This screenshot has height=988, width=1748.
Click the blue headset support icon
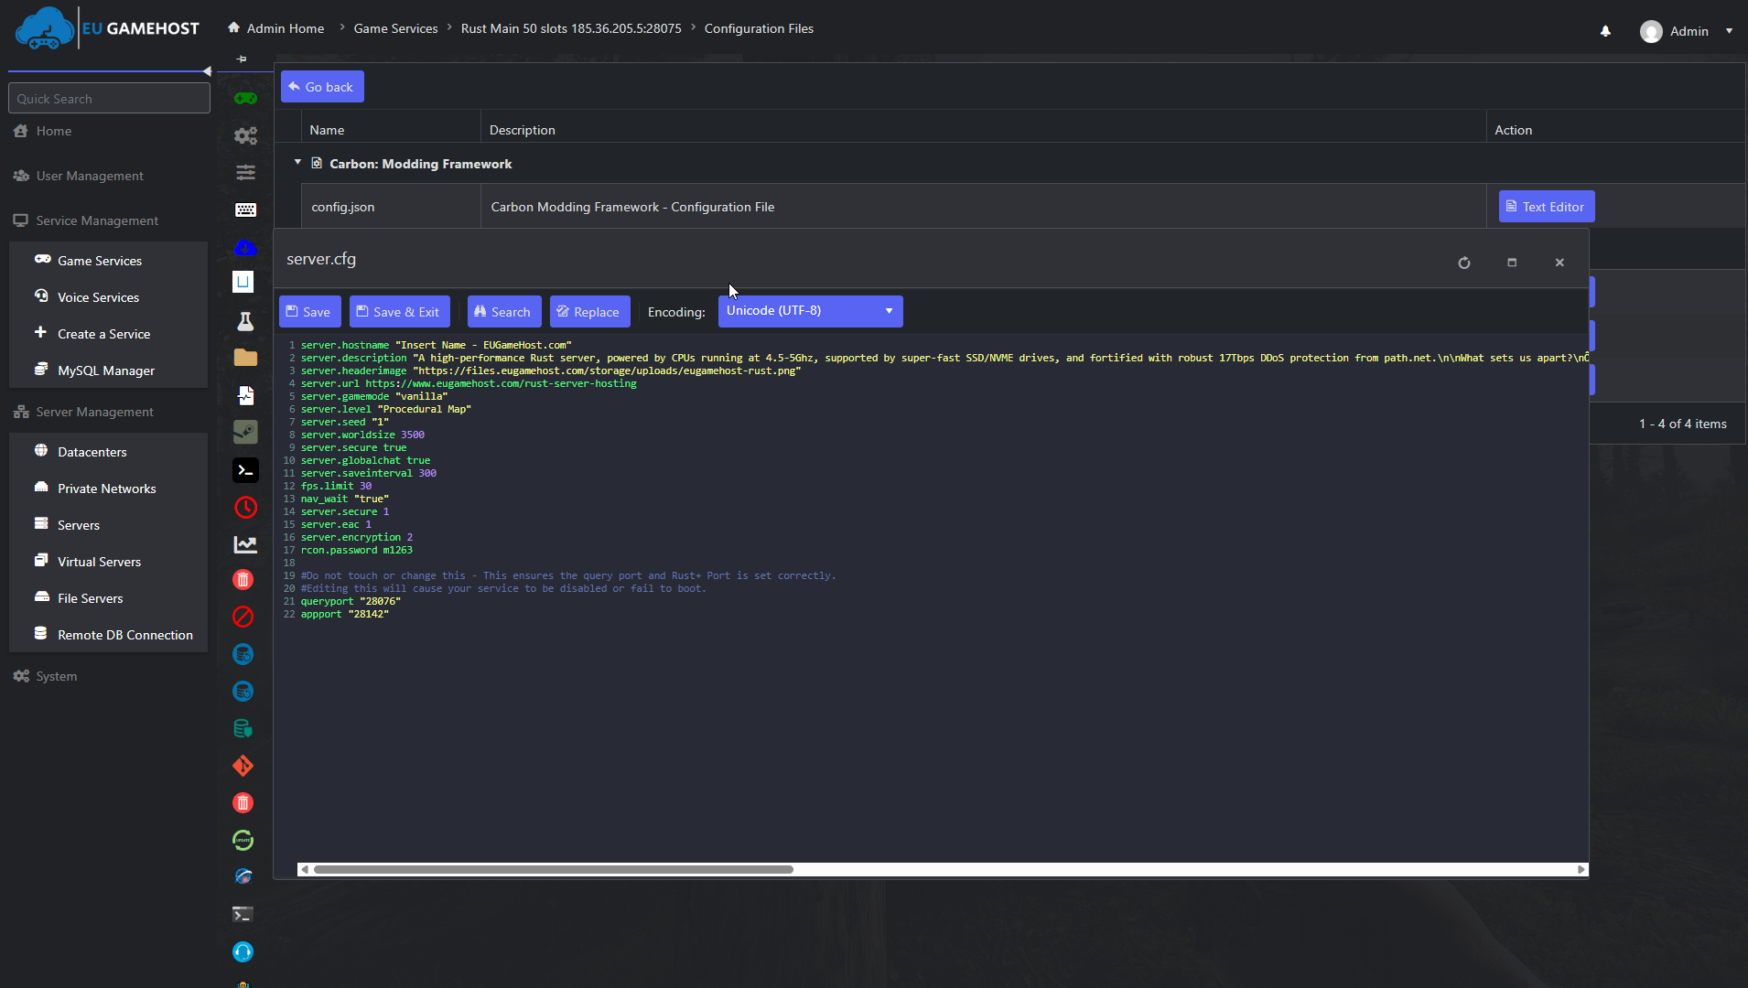click(243, 952)
